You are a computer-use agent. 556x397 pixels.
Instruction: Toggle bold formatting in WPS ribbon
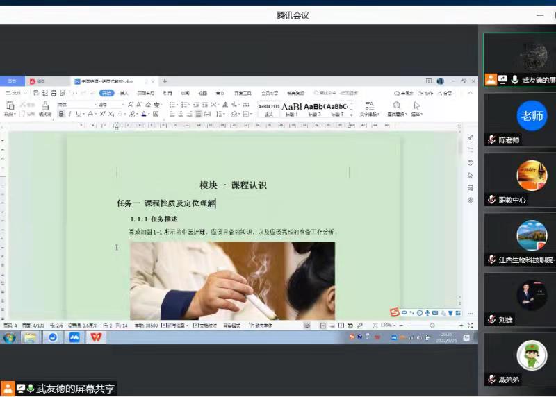click(61, 114)
